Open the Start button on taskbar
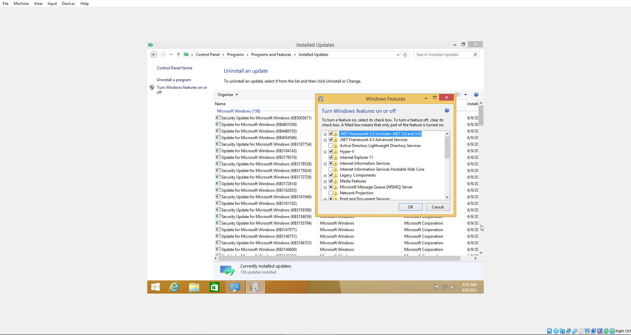The height and width of the screenshot is (335, 631). (x=155, y=287)
